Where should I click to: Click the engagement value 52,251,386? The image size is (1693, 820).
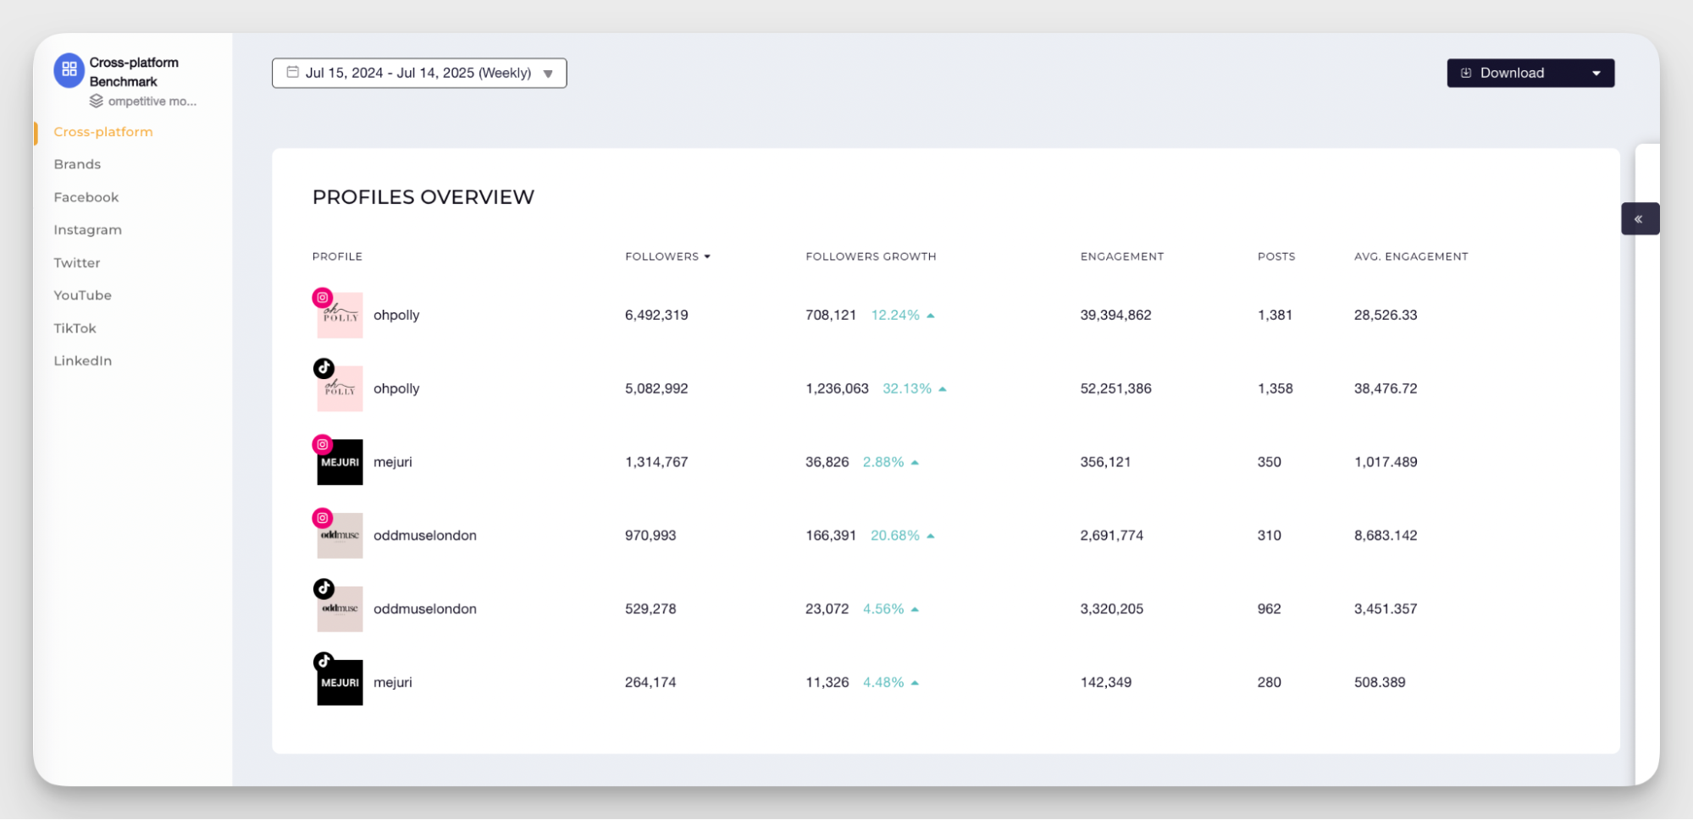click(x=1115, y=389)
